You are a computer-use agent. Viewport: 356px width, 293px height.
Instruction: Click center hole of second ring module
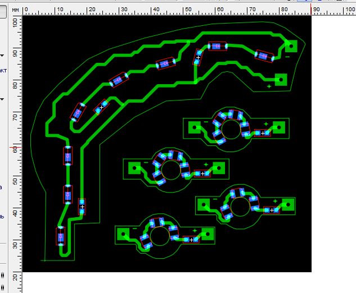click(x=171, y=170)
